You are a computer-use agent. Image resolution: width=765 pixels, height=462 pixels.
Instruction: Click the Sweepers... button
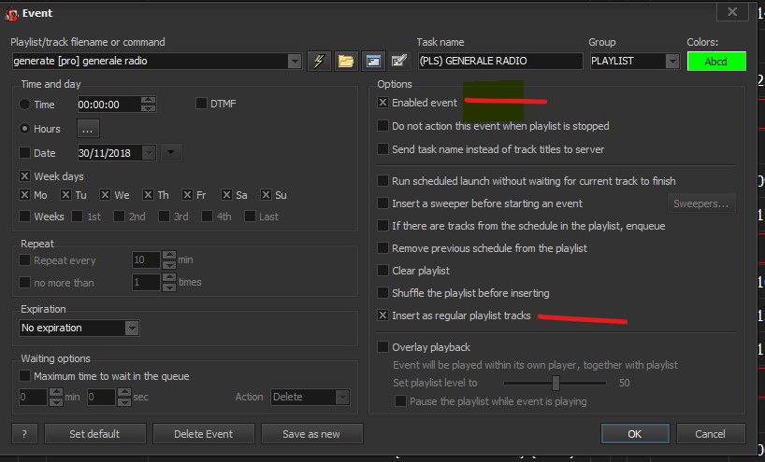701,203
